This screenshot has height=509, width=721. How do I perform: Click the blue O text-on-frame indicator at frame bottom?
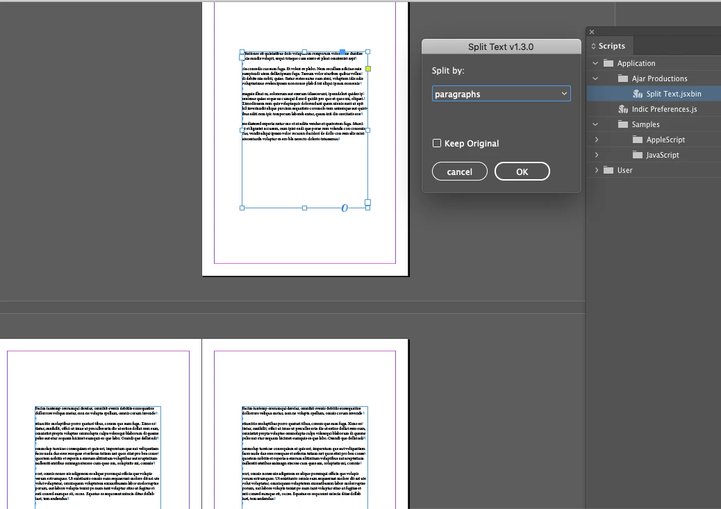[x=345, y=208]
